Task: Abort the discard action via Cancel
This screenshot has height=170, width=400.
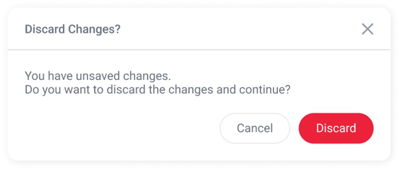Action: 255,128
